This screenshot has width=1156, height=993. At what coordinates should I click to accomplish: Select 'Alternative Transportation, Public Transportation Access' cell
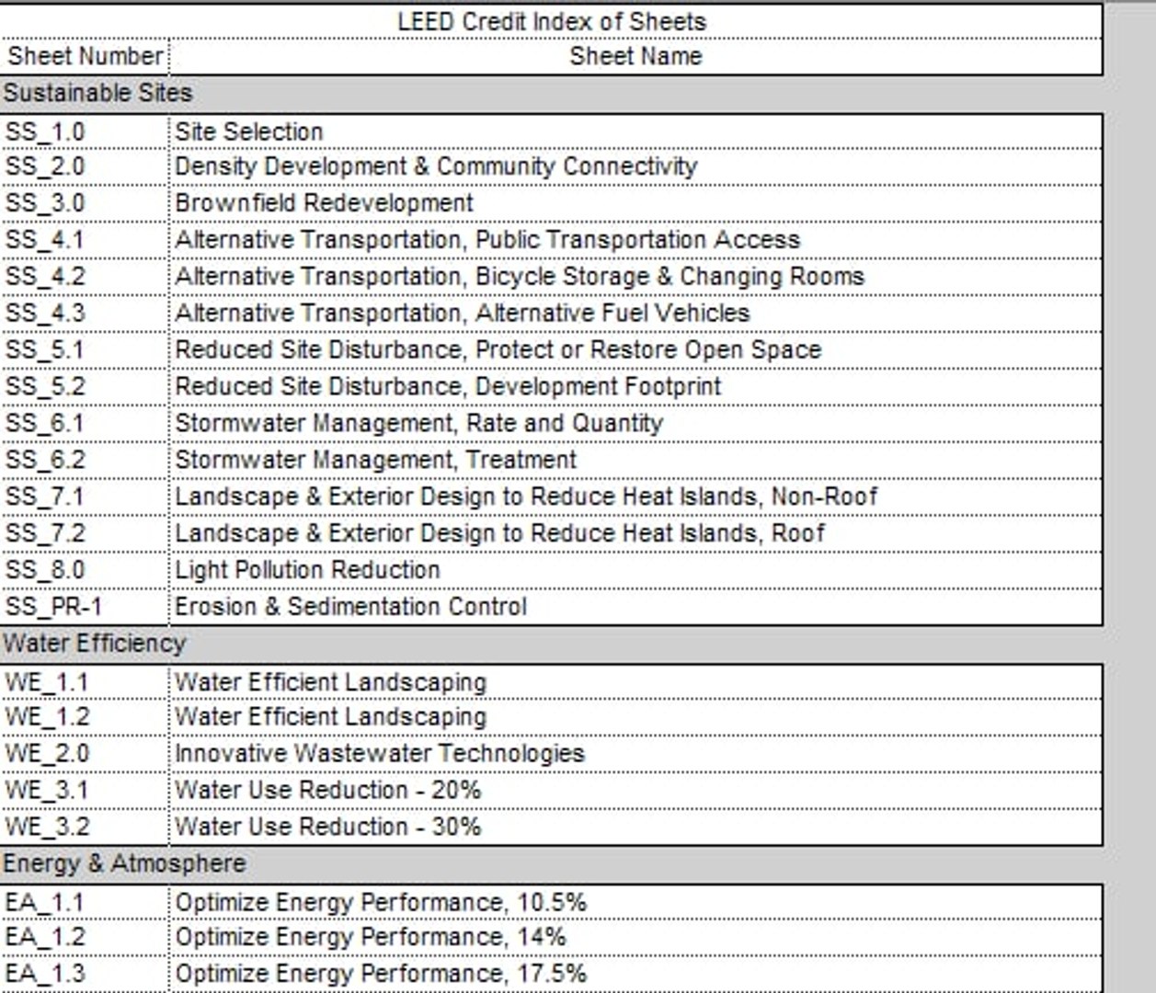tap(636, 240)
